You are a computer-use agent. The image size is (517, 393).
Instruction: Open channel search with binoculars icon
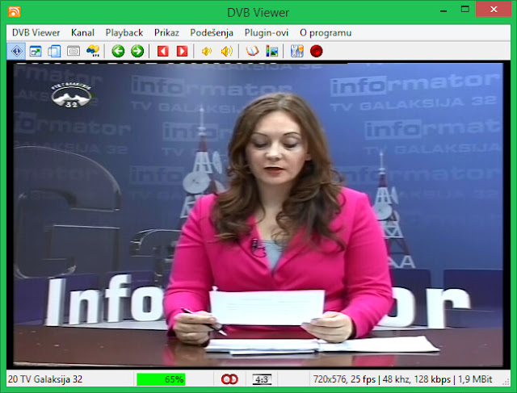click(93, 51)
